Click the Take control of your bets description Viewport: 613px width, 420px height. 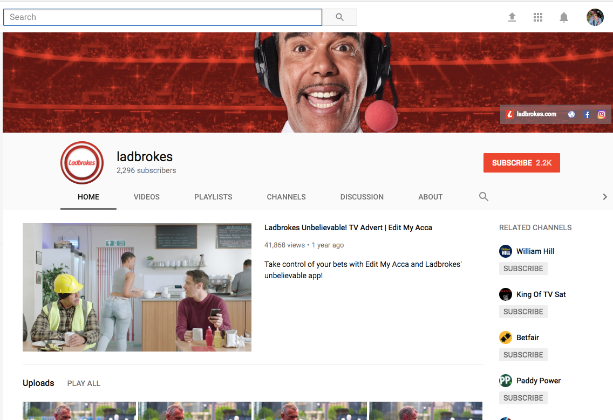pos(363,270)
